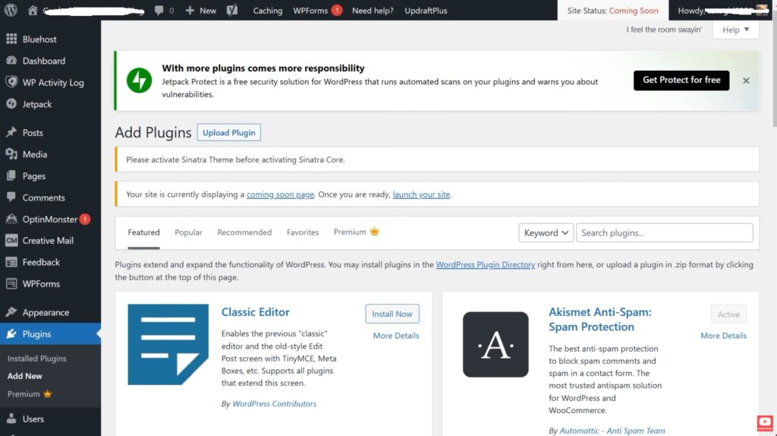777x436 pixels.
Task: Click the Pages sidebar icon
Action: 11,175
